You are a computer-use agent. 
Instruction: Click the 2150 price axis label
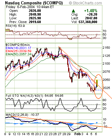[x=106, y=48]
